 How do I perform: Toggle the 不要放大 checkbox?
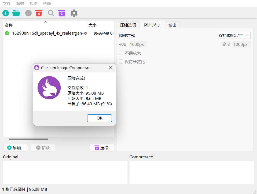click(121, 53)
